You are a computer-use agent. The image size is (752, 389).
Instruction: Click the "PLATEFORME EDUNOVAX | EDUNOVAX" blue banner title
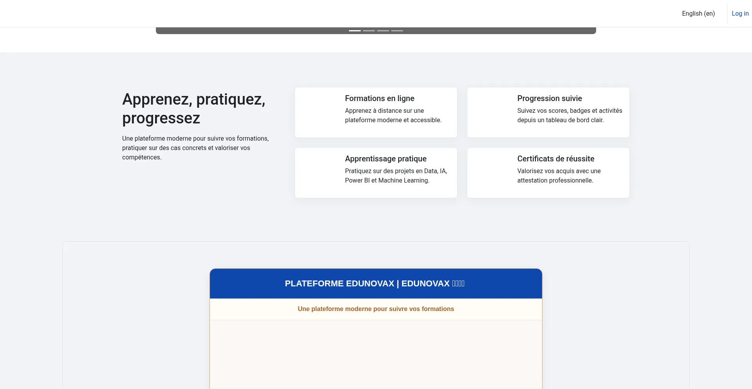(x=375, y=284)
